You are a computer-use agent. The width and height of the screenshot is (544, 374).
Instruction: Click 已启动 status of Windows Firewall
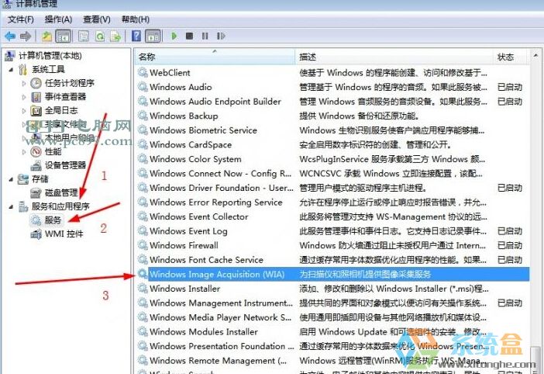(x=510, y=245)
